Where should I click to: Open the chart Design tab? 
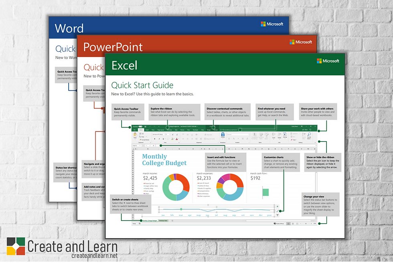209,130
